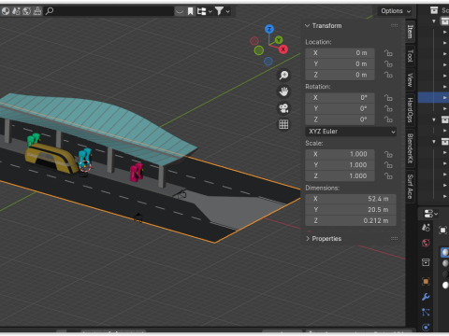Select the pan hand viewport icon
Viewport: 449px width, 336px height.
tap(283, 91)
